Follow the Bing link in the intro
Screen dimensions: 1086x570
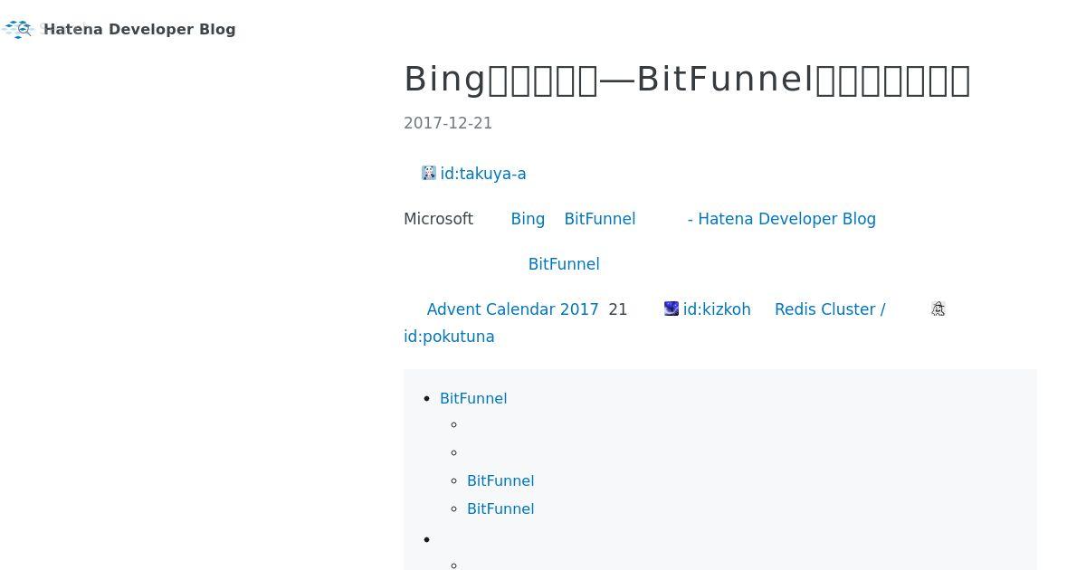pos(528,219)
